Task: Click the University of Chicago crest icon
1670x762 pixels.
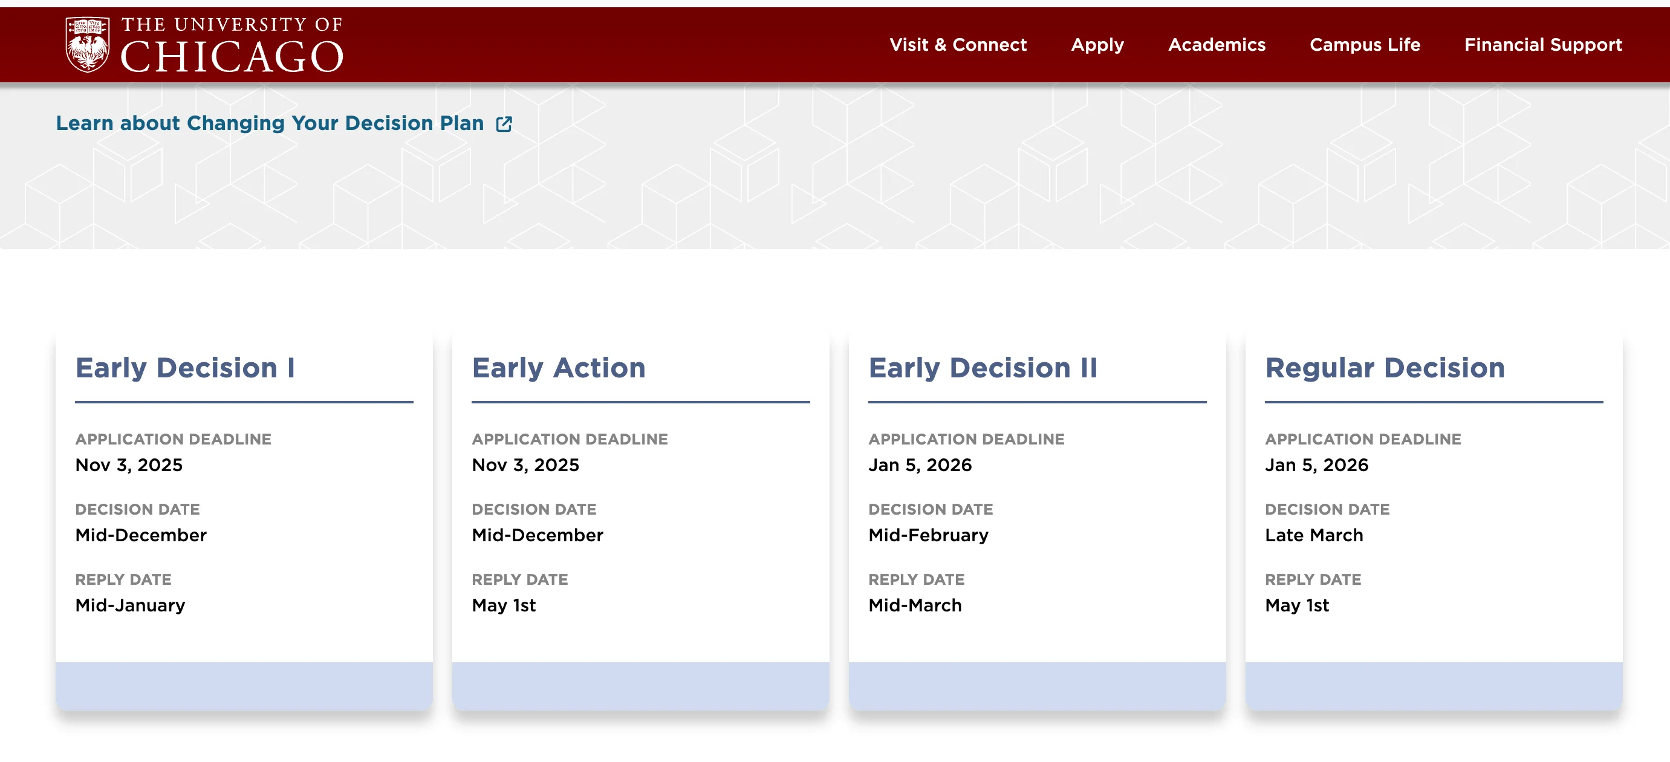Action: [88, 44]
